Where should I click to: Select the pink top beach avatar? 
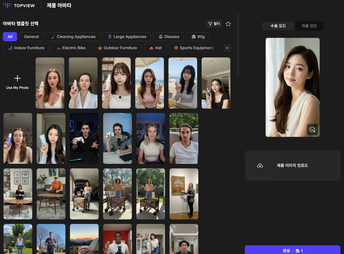point(149,83)
